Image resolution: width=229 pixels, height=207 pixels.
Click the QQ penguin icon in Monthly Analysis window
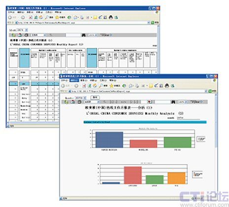(167, 86)
